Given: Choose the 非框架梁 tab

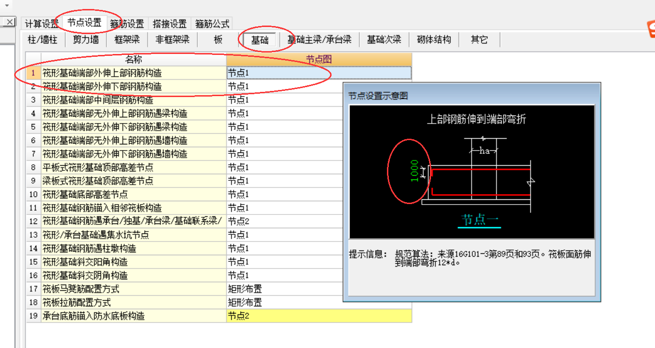Looking at the screenshot, I should pyautogui.click(x=172, y=40).
